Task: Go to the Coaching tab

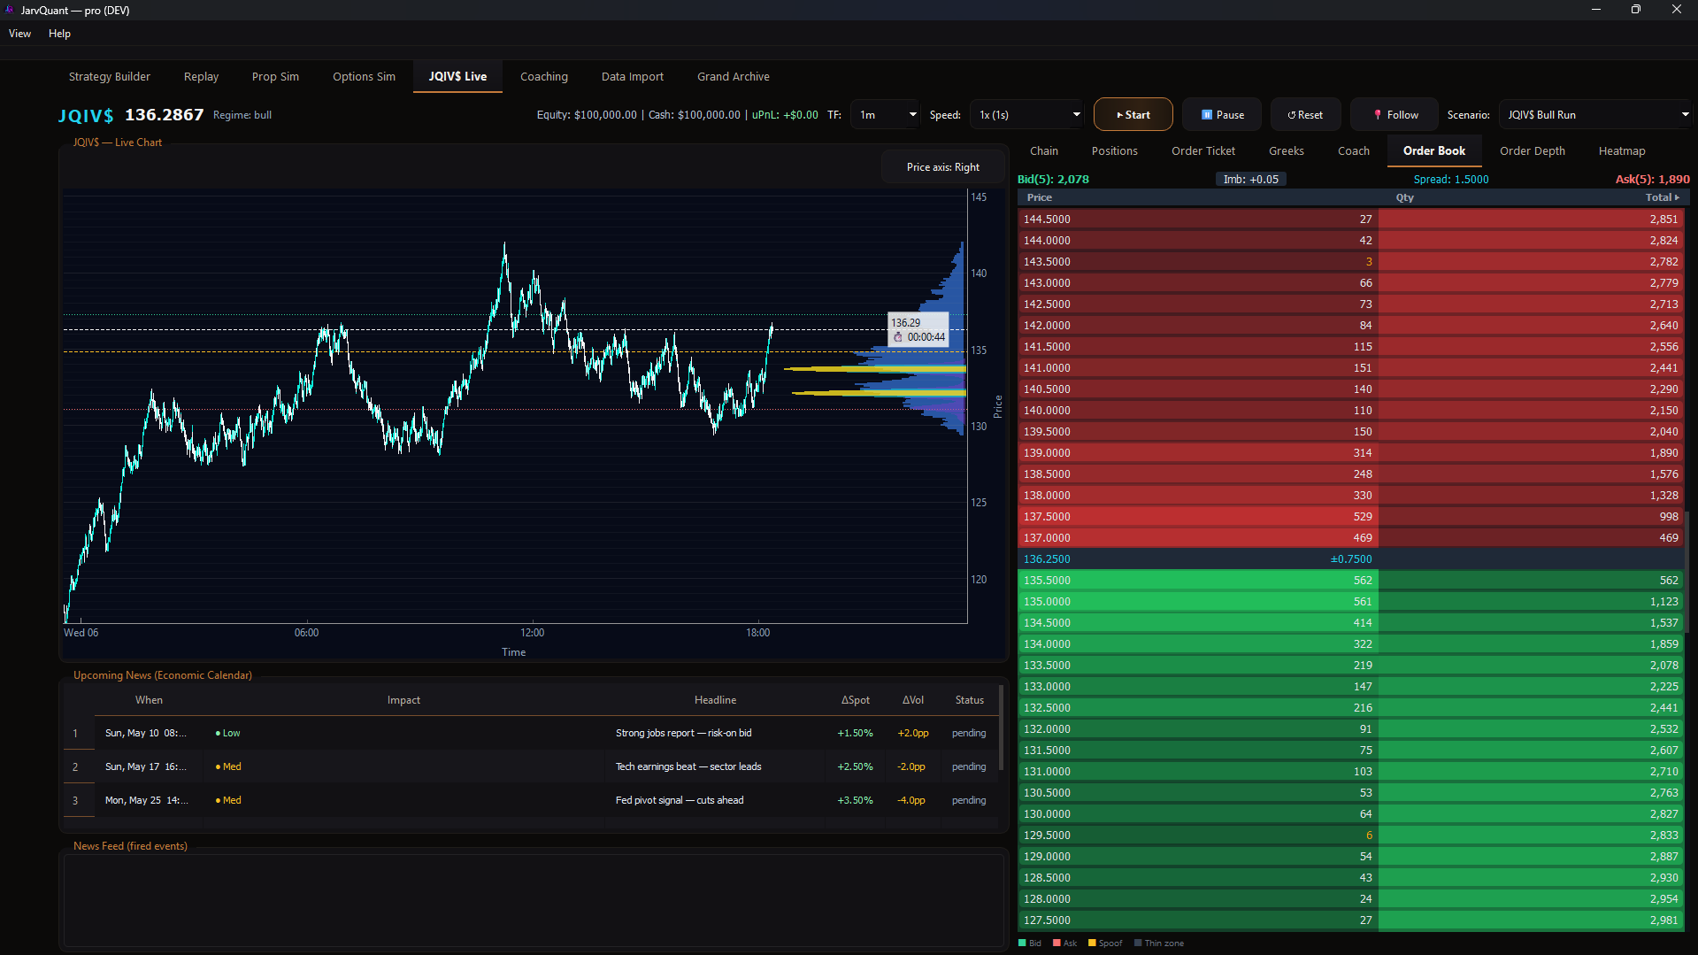Action: pos(544,77)
